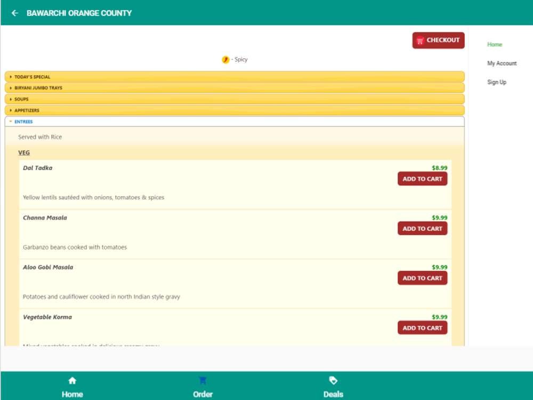This screenshot has height=400, width=533.
Task: Click the Garbanzo beans description text
Action: 75,247
